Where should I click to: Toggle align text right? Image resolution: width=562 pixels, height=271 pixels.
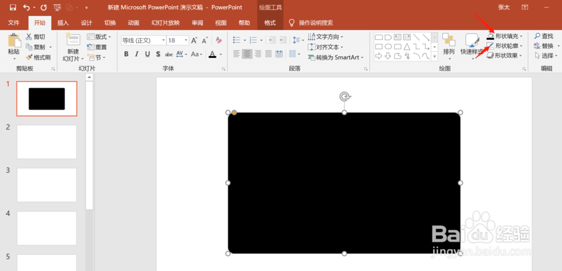258,54
